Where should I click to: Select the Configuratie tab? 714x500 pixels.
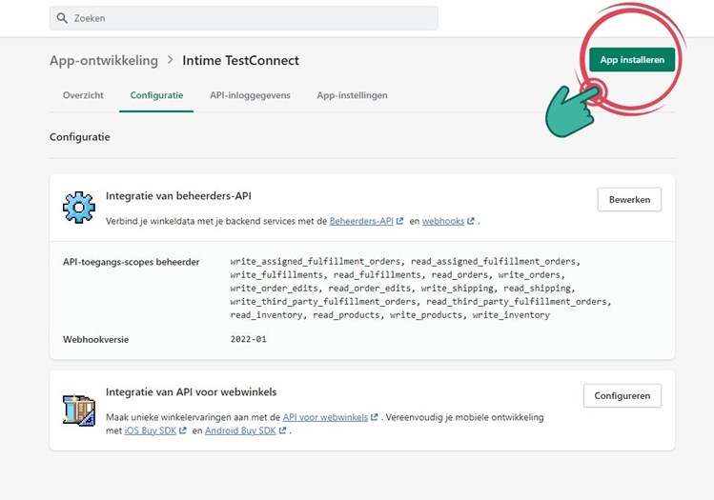coord(157,95)
